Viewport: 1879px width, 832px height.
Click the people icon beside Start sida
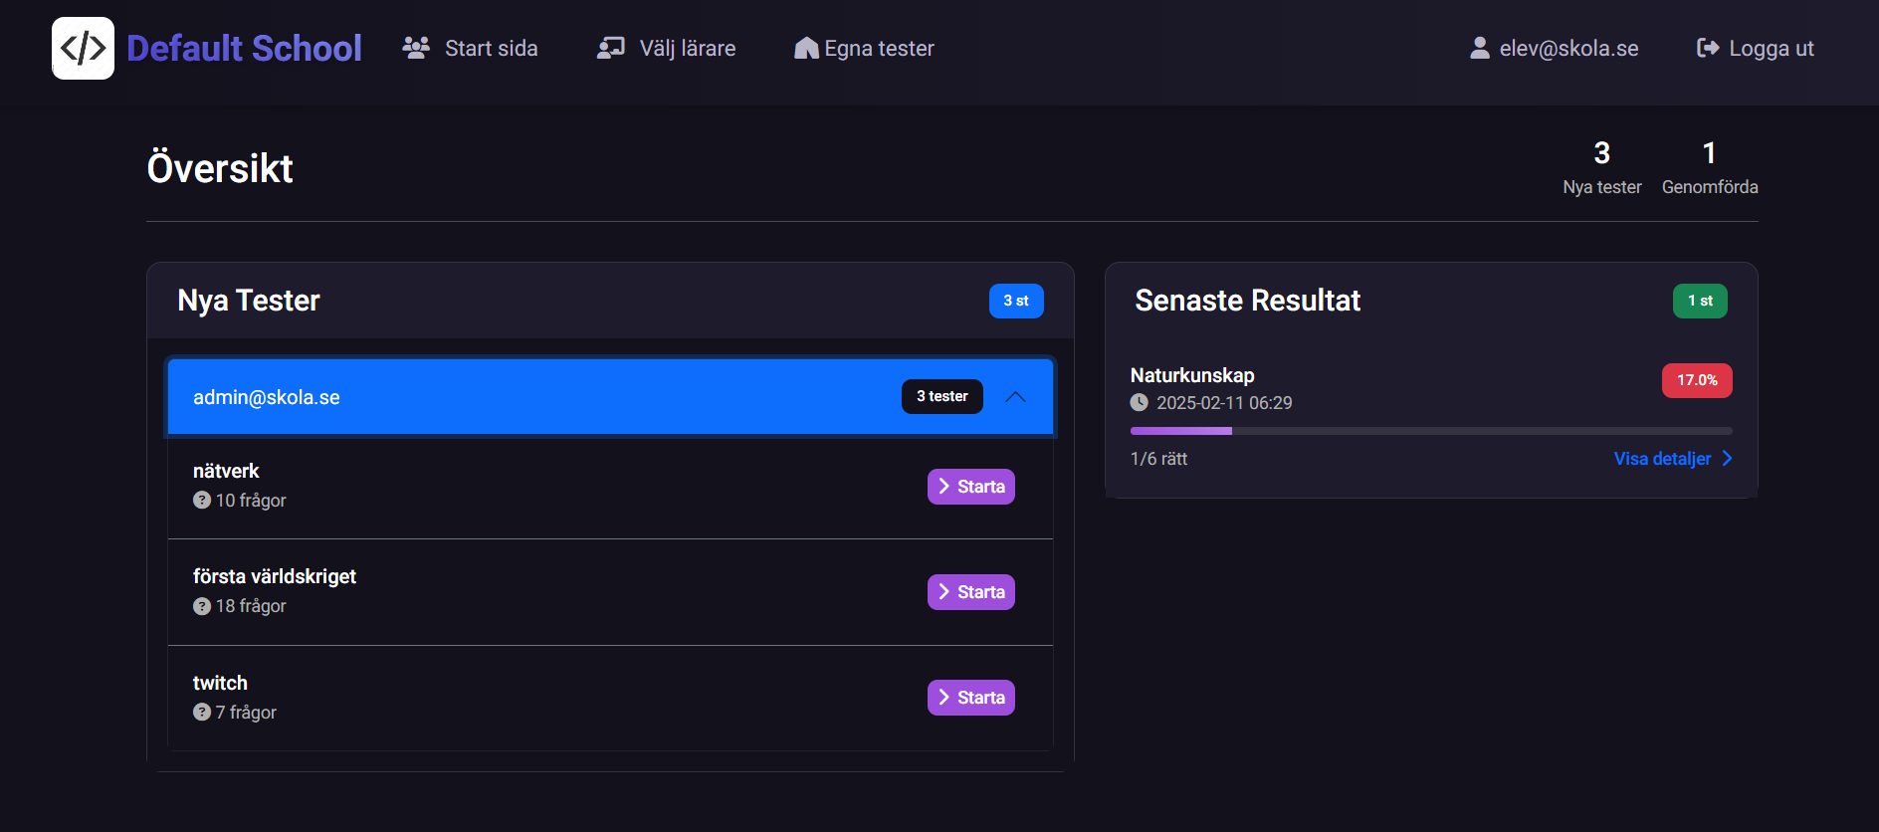point(416,48)
